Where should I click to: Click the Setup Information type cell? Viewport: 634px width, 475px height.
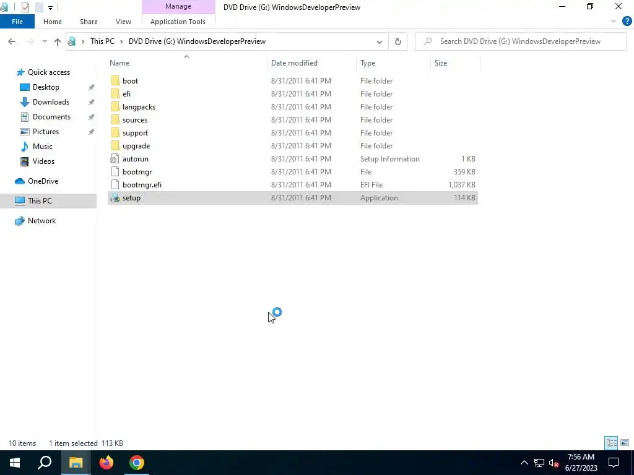click(390, 159)
